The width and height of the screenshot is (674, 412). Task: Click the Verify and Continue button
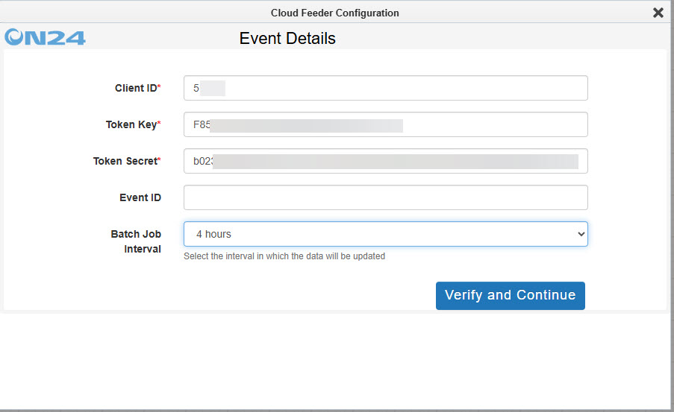(511, 295)
